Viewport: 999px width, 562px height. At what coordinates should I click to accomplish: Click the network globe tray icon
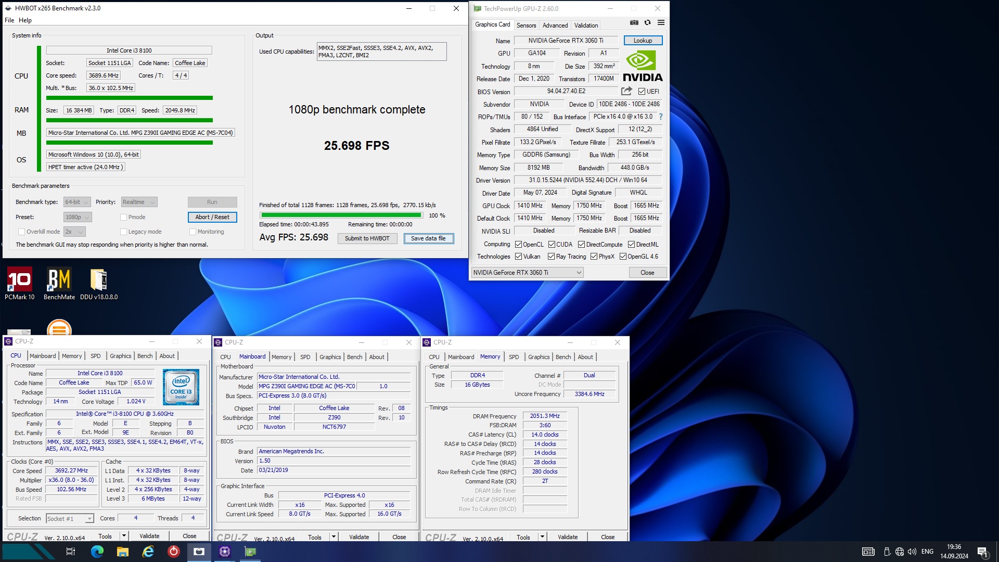click(900, 552)
